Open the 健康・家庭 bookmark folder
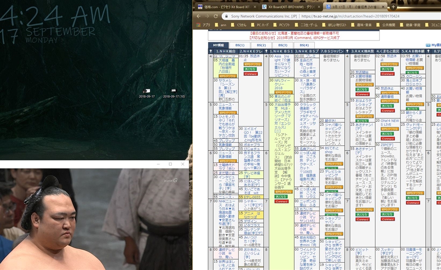441x270 pixels. pos(410,25)
